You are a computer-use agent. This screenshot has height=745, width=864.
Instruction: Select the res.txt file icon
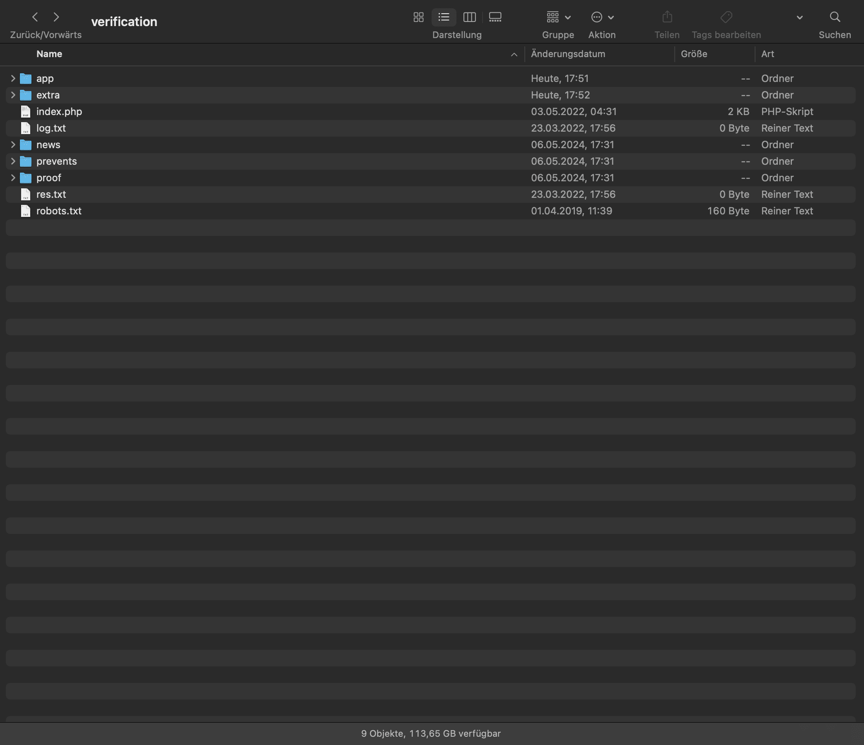tap(26, 195)
